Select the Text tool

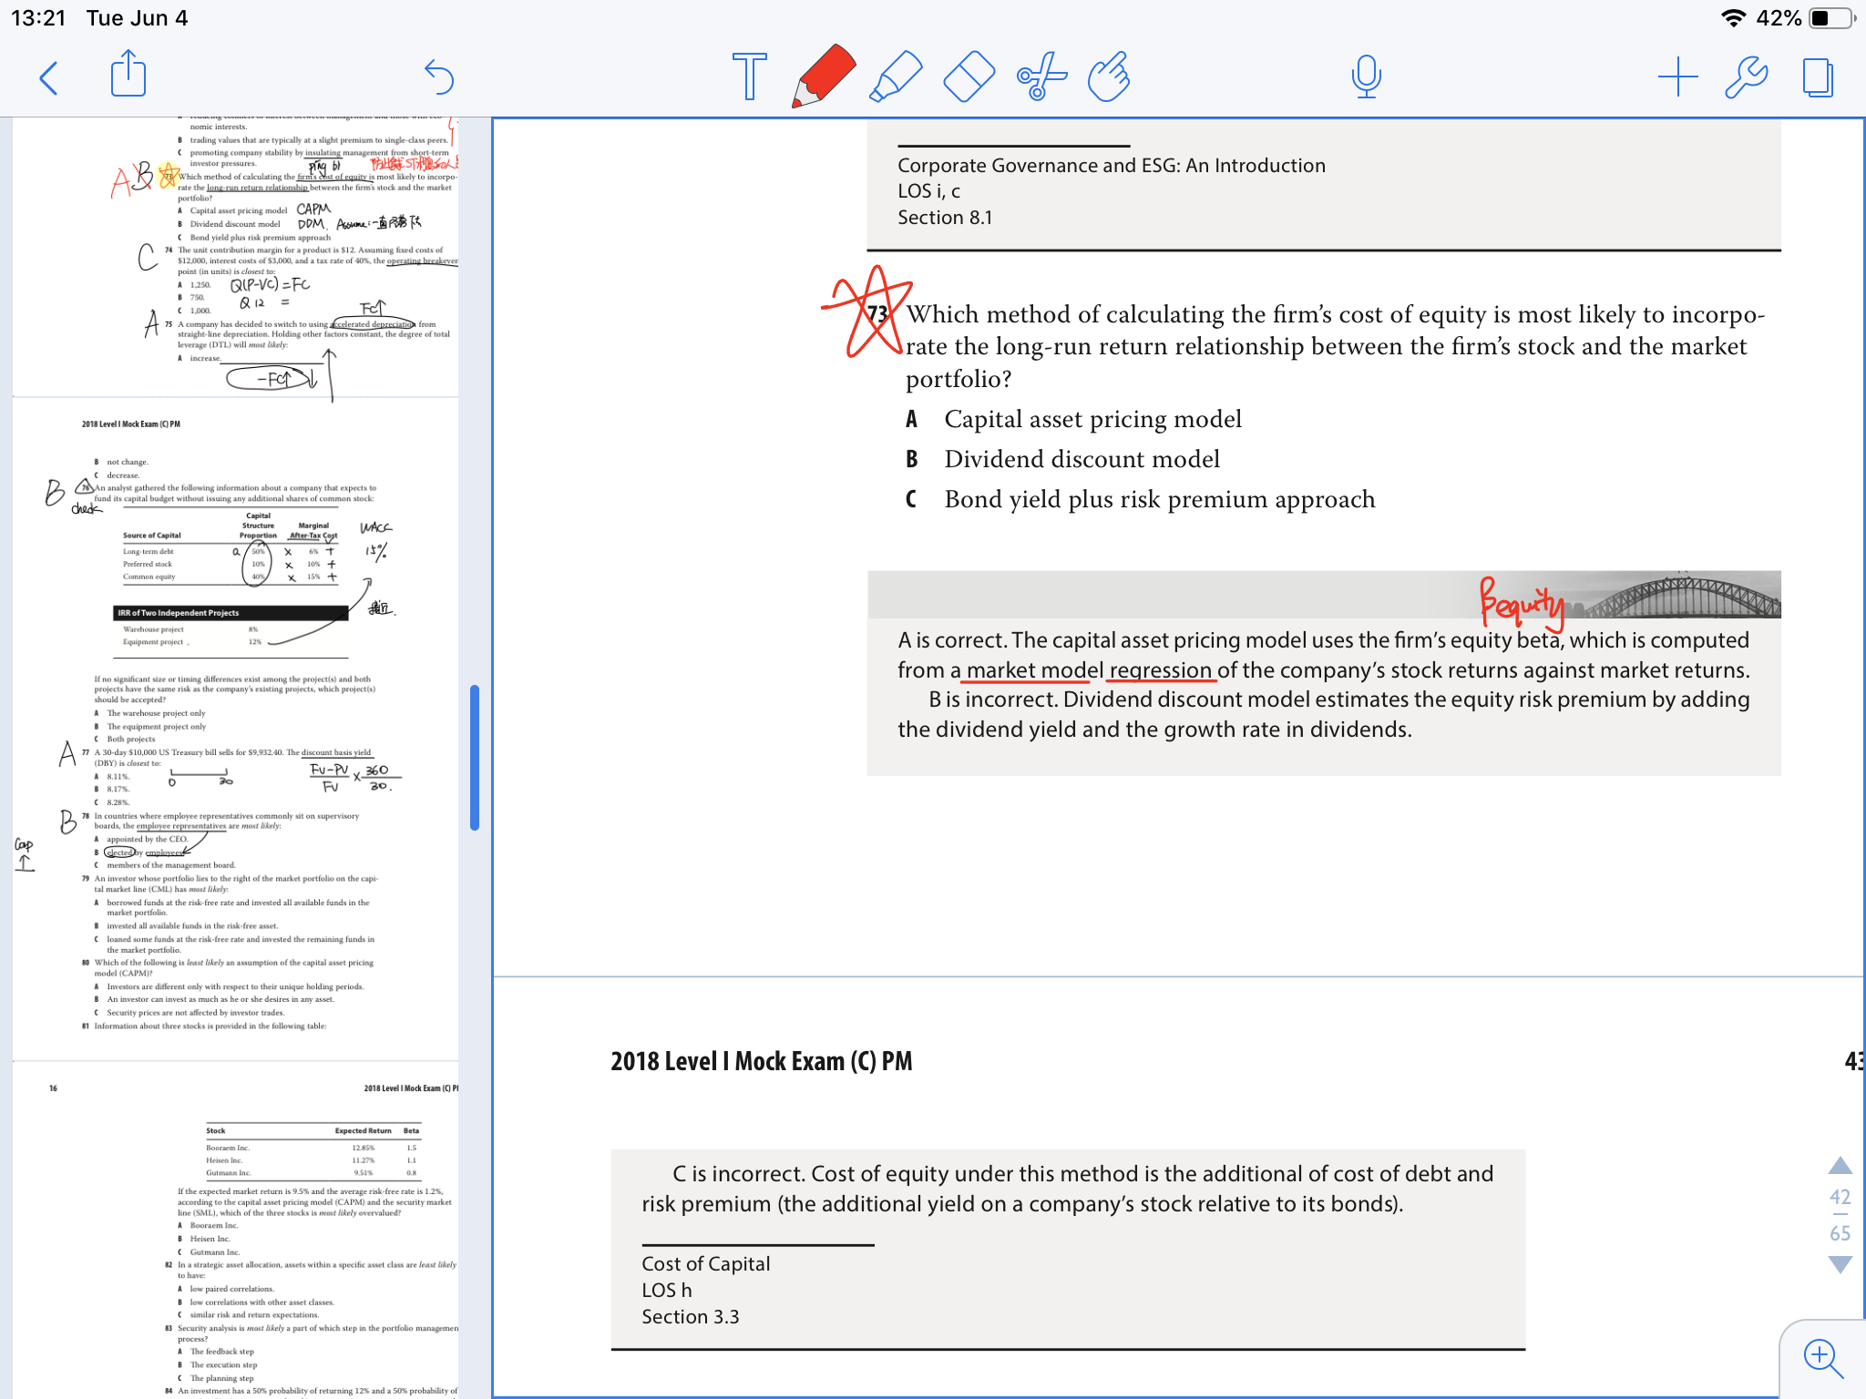coord(749,76)
